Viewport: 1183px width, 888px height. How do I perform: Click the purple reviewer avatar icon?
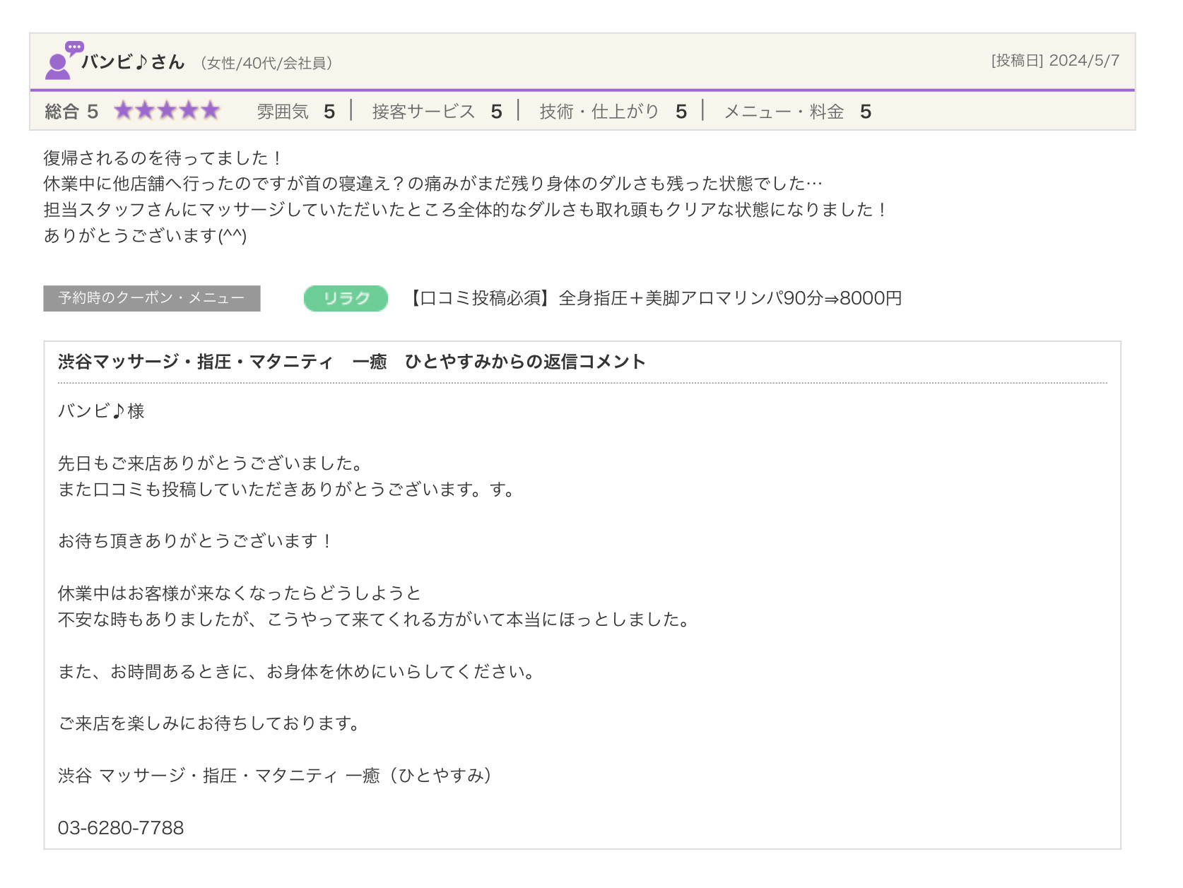(x=64, y=61)
